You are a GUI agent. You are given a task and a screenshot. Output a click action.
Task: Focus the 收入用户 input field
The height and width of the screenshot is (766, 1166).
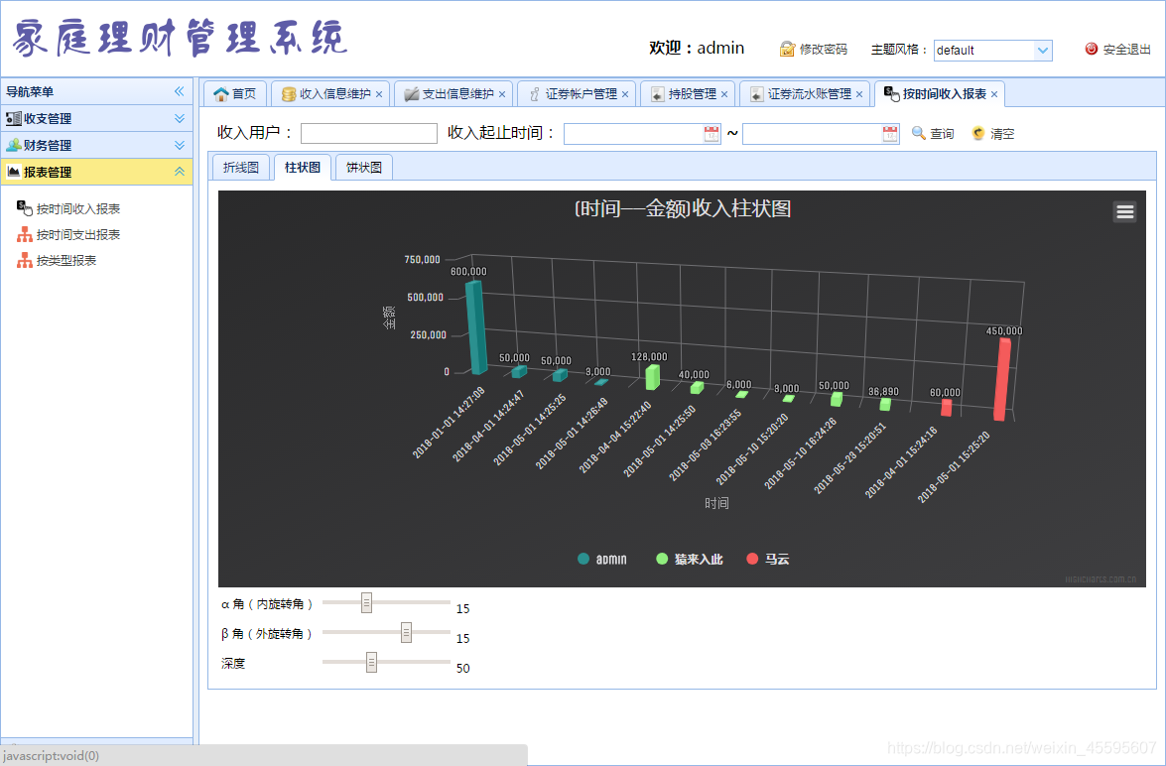(369, 133)
